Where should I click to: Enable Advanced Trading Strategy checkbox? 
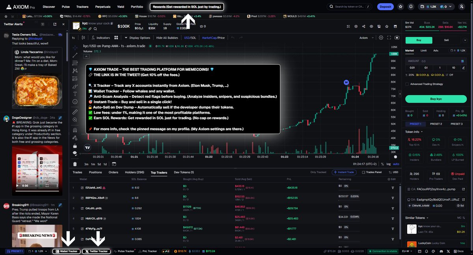(x=407, y=84)
